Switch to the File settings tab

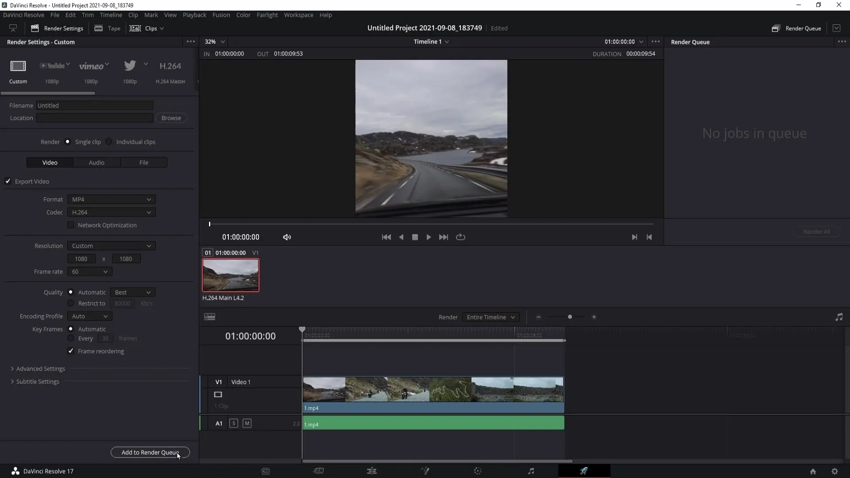pyautogui.click(x=144, y=163)
